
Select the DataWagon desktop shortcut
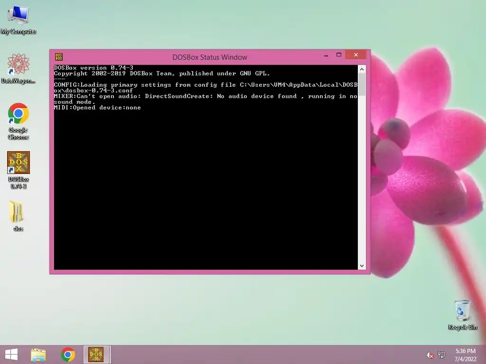pyautogui.click(x=19, y=69)
